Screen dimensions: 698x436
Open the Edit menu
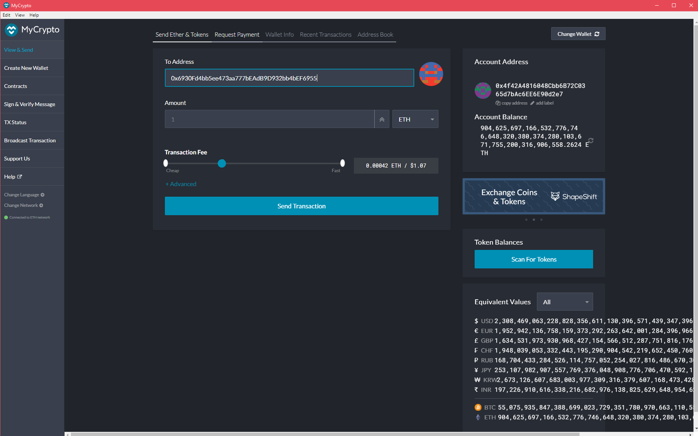pyautogui.click(x=6, y=15)
